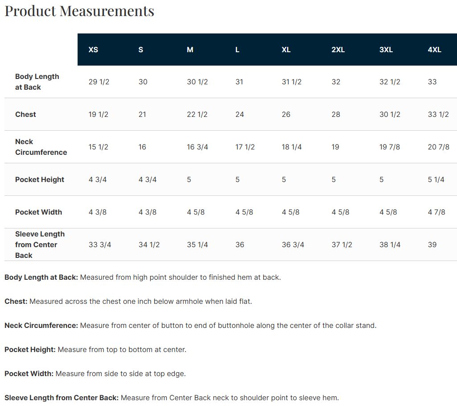
Task: Click the 4XL size header
Action: click(434, 50)
